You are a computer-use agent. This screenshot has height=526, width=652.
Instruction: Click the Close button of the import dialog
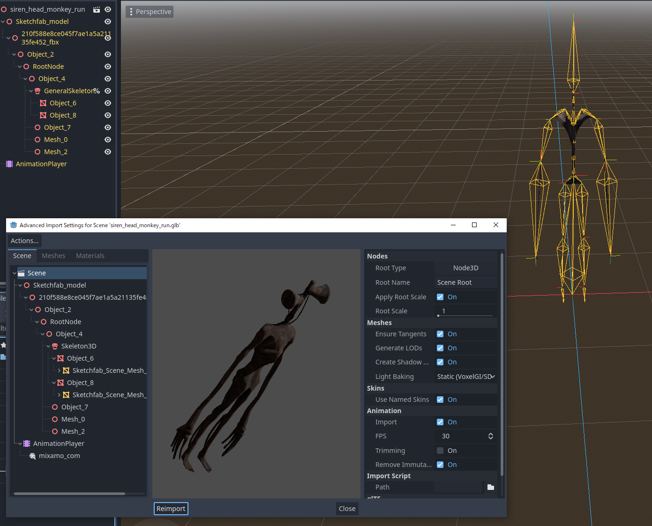click(346, 509)
